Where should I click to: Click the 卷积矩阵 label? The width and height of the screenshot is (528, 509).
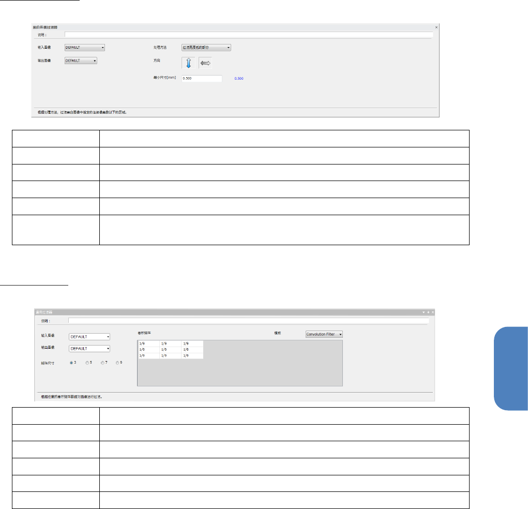coord(144,333)
